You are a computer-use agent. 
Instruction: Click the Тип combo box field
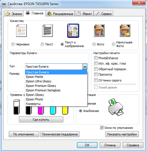56,67
